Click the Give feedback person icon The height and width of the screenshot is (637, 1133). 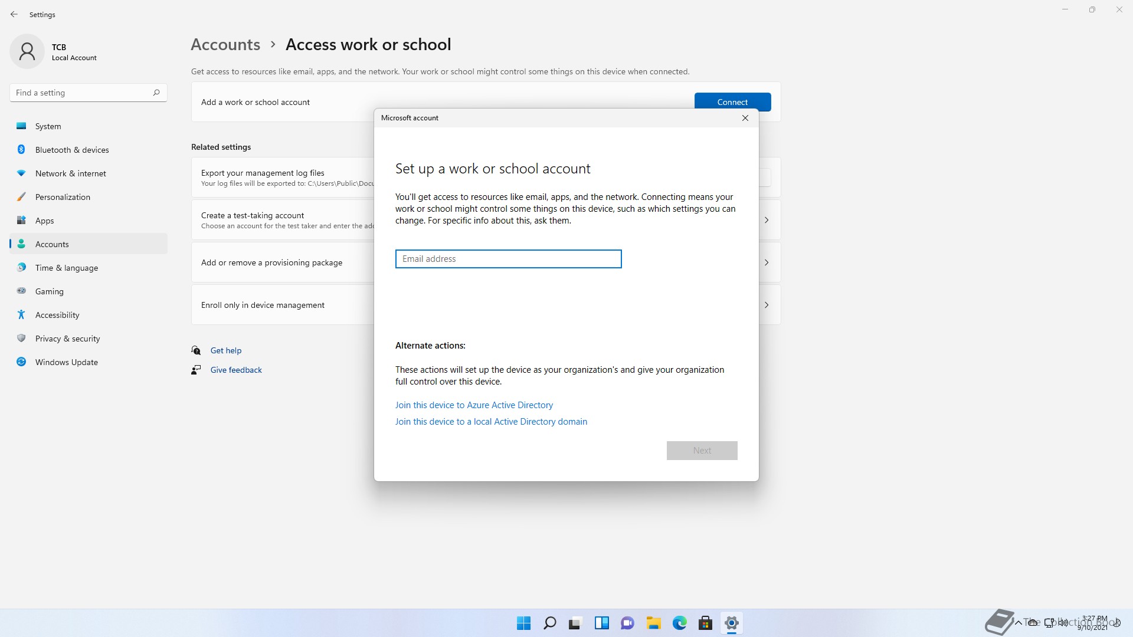pyautogui.click(x=196, y=370)
